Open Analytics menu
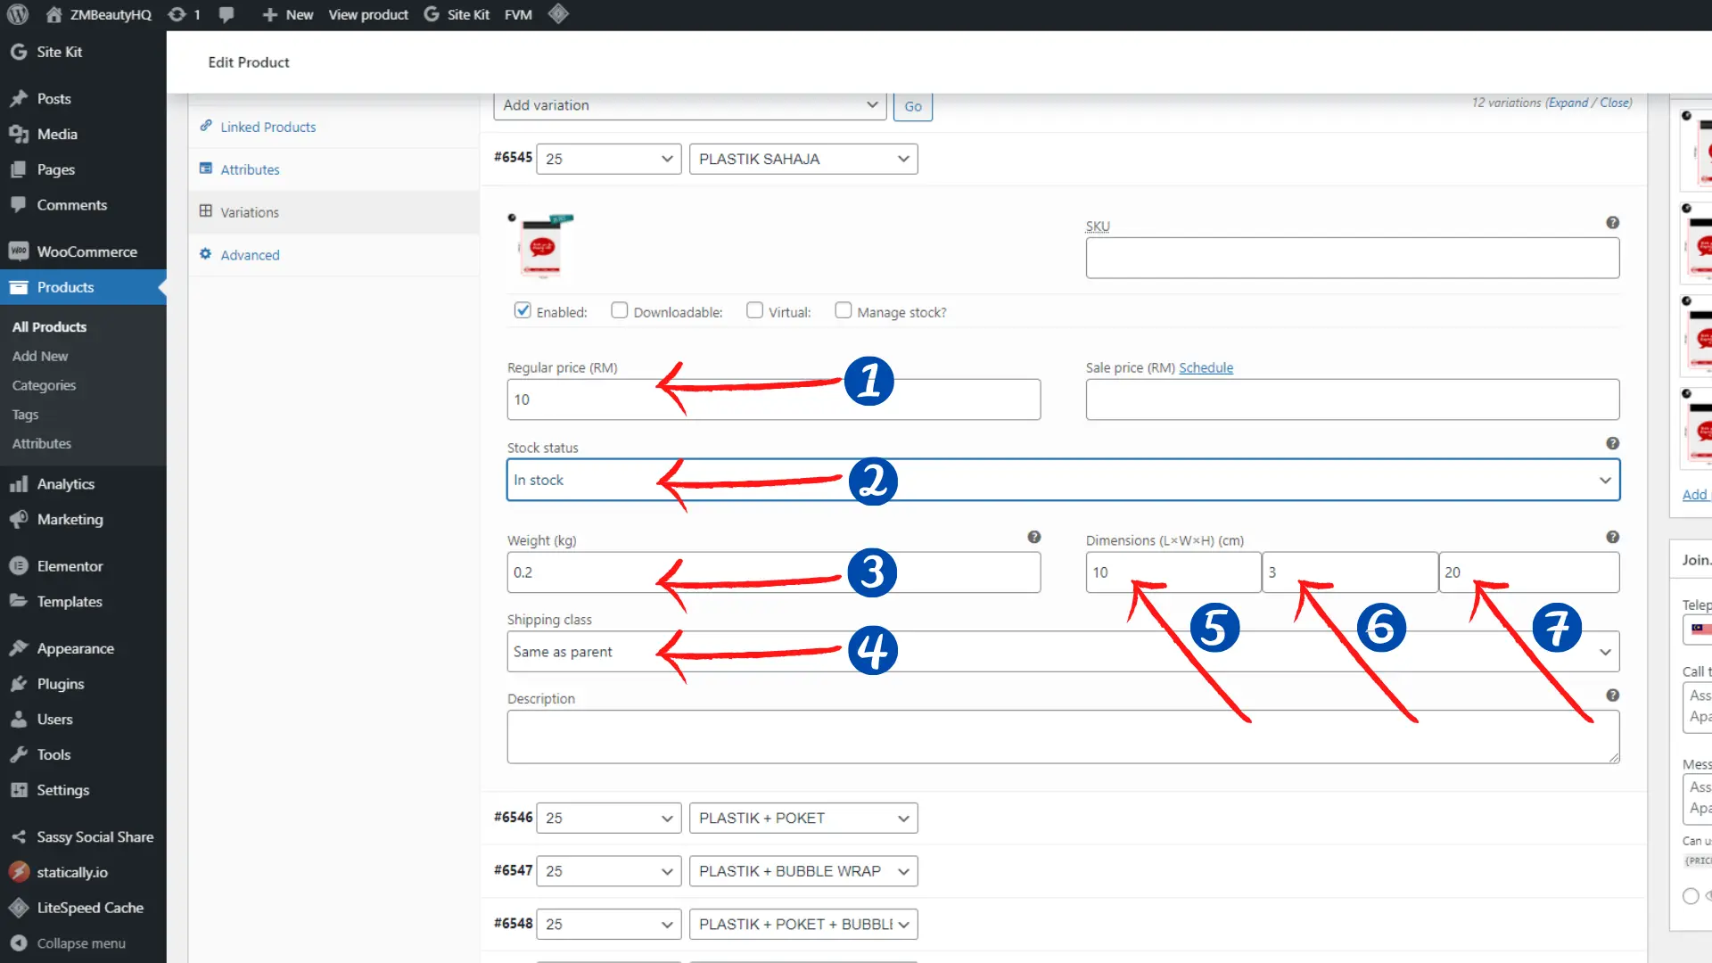 [83, 484]
